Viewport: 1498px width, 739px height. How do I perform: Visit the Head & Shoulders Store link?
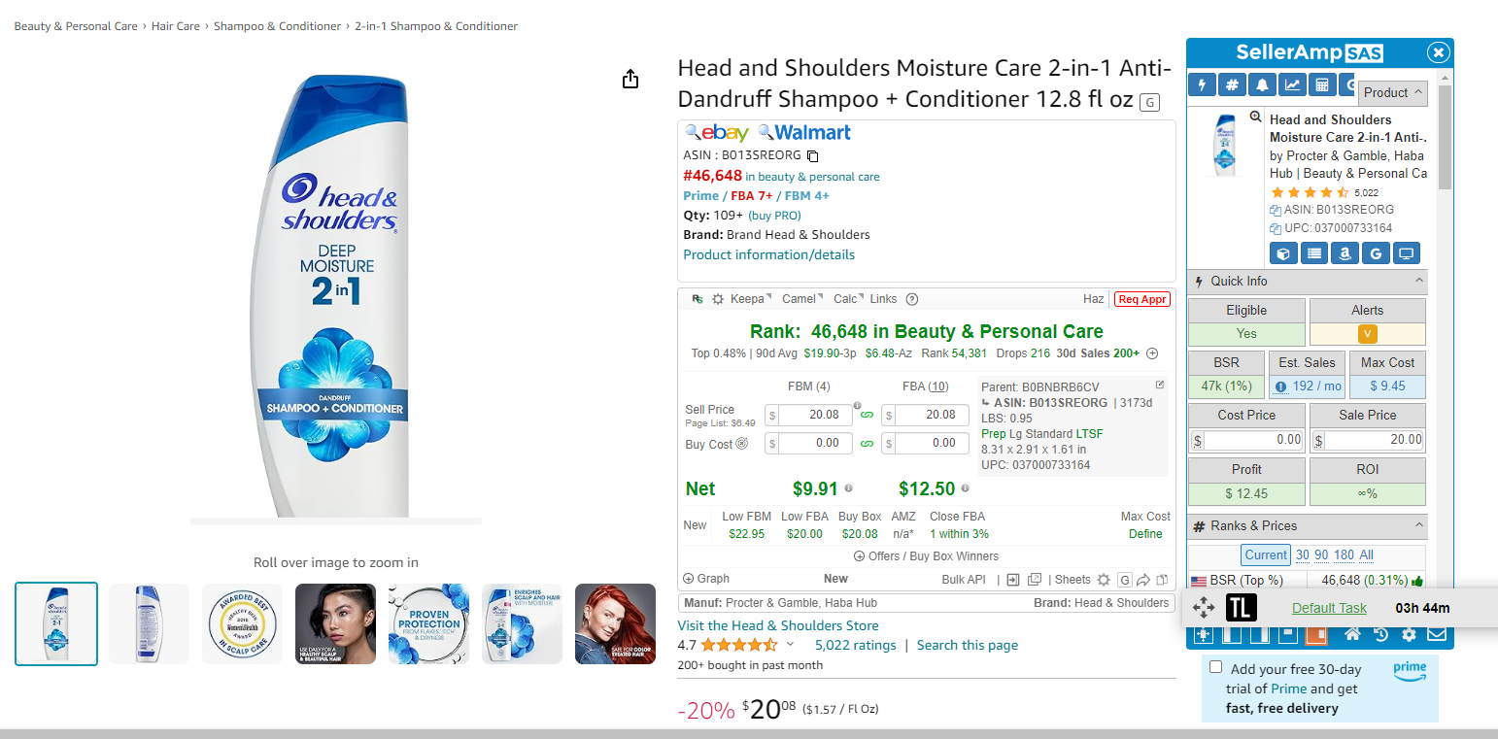[x=778, y=625]
